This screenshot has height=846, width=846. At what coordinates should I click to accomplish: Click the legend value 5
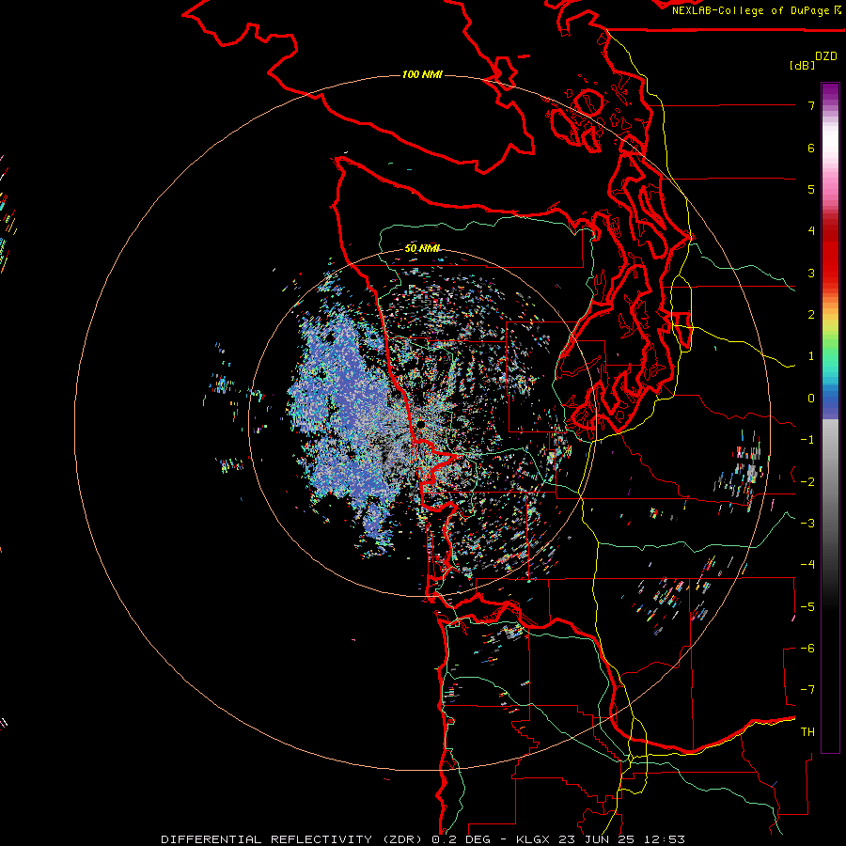(x=811, y=189)
